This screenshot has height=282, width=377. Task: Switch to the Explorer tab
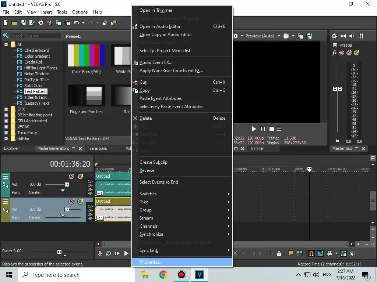(x=11, y=148)
